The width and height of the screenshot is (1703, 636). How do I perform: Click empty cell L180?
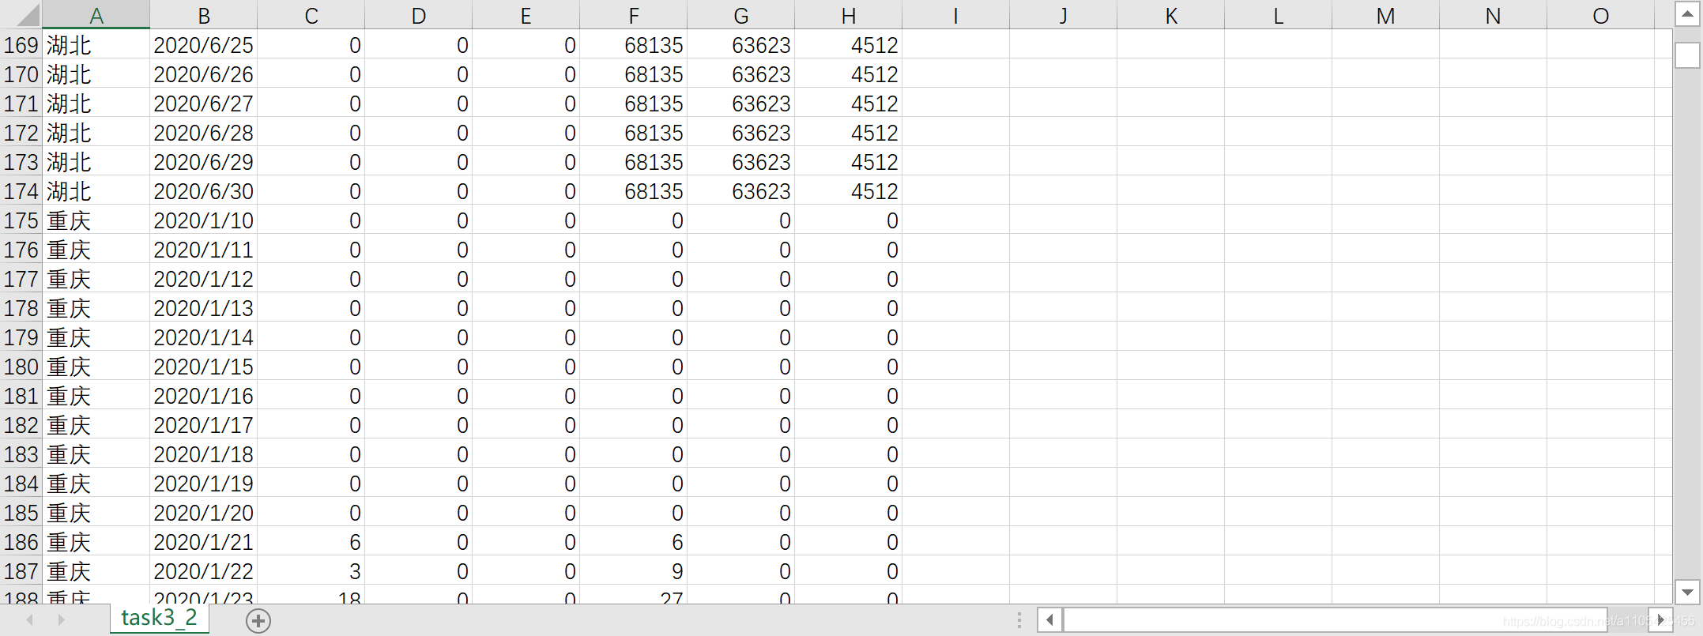(1279, 367)
